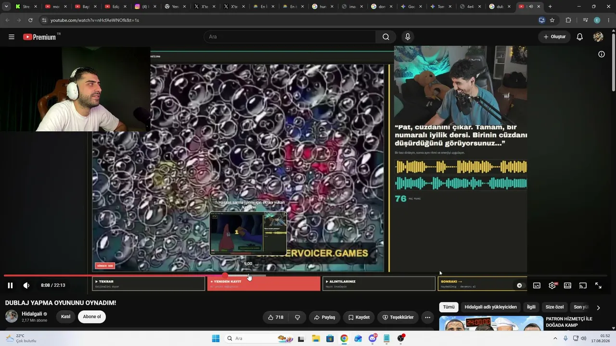Open Chrome from the taskbar

click(x=344, y=338)
